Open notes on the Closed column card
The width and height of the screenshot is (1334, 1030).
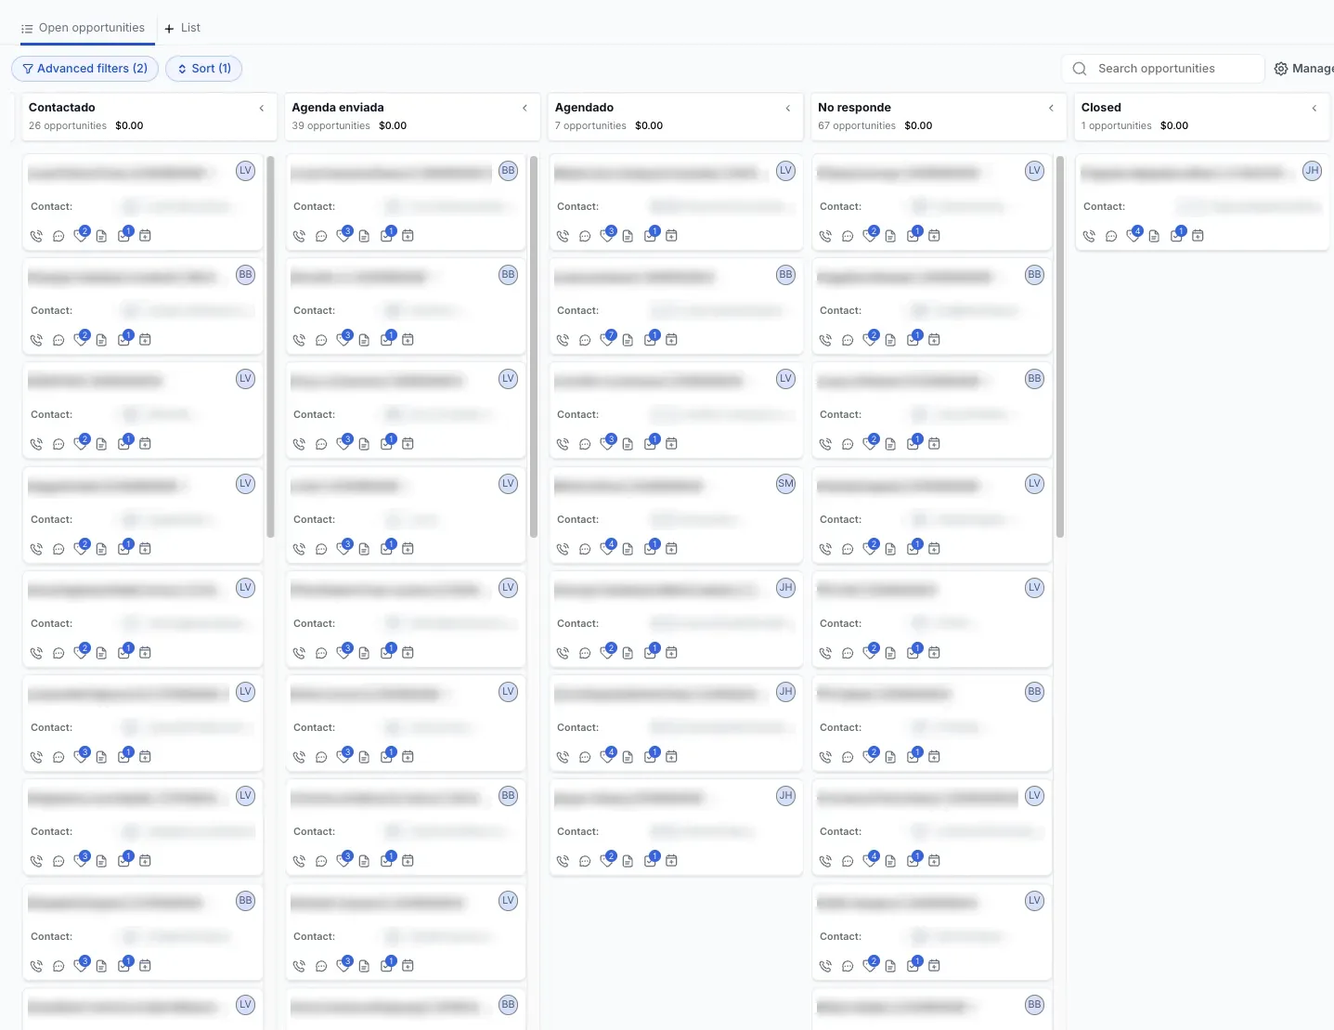click(1154, 236)
